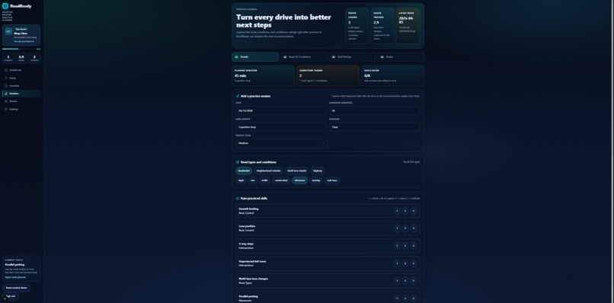
Task: Open Settings page in sidebar
Action: point(21,109)
